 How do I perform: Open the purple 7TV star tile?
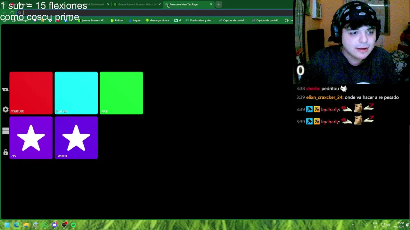click(31, 138)
